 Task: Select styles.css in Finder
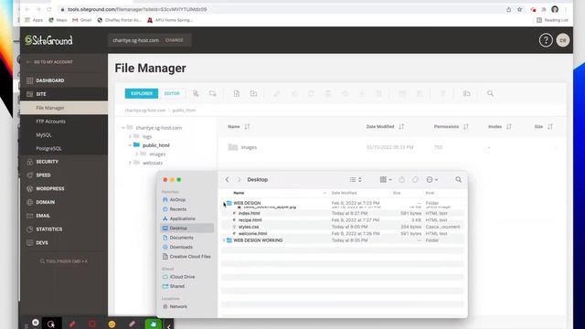[249, 227]
